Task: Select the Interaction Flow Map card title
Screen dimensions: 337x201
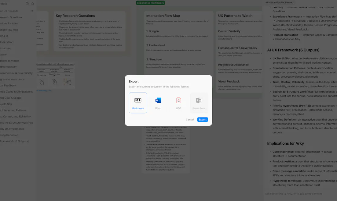Action: pos(163,16)
